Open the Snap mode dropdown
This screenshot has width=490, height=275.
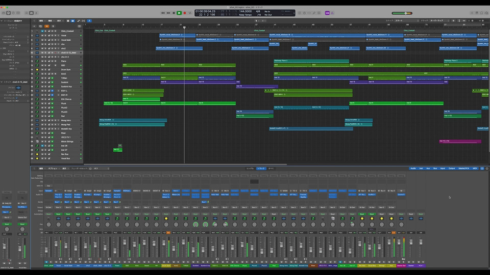pyautogui.click(x=406, y=20)
